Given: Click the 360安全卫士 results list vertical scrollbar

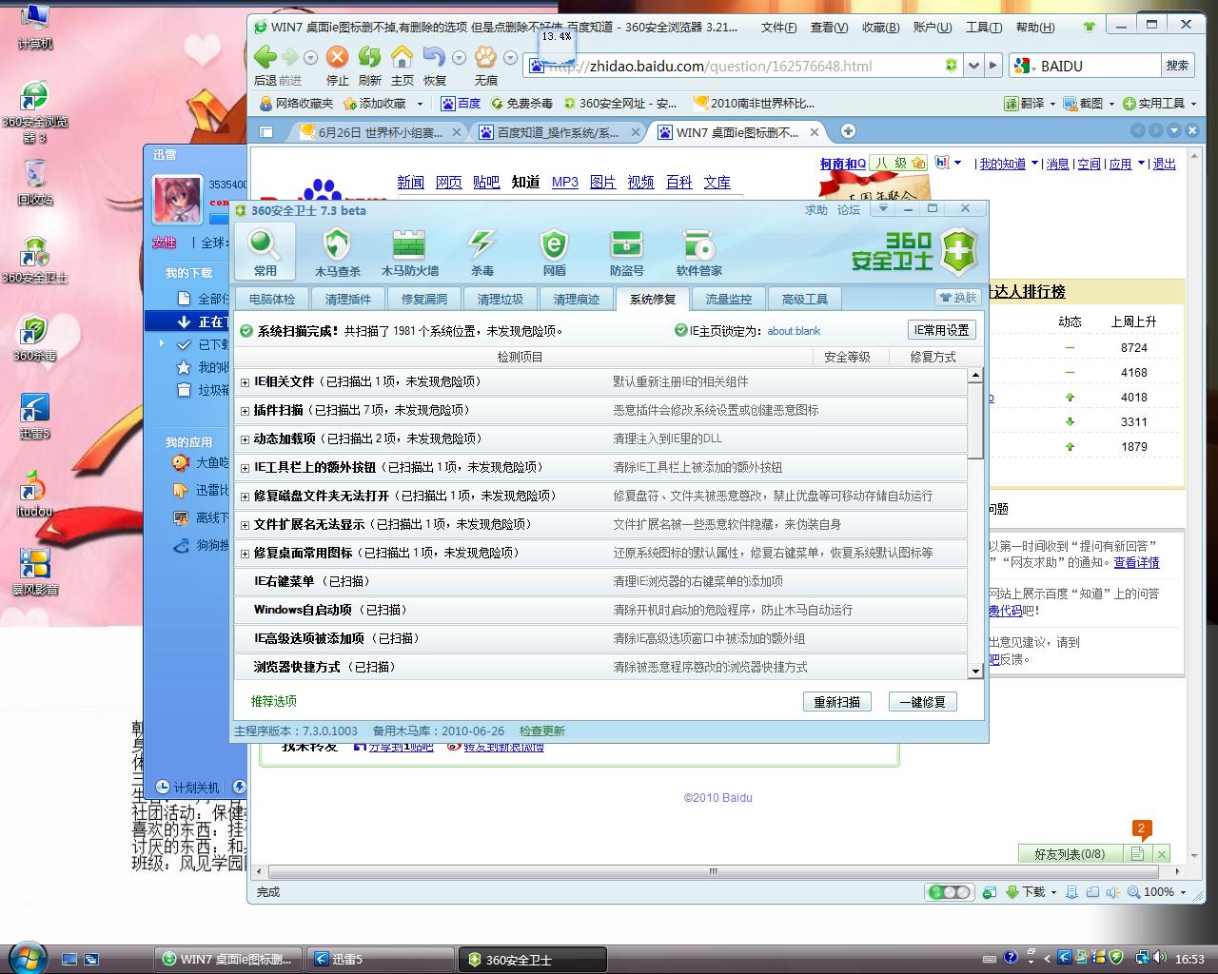Looking at the screenshot, I should coord(975,419).
